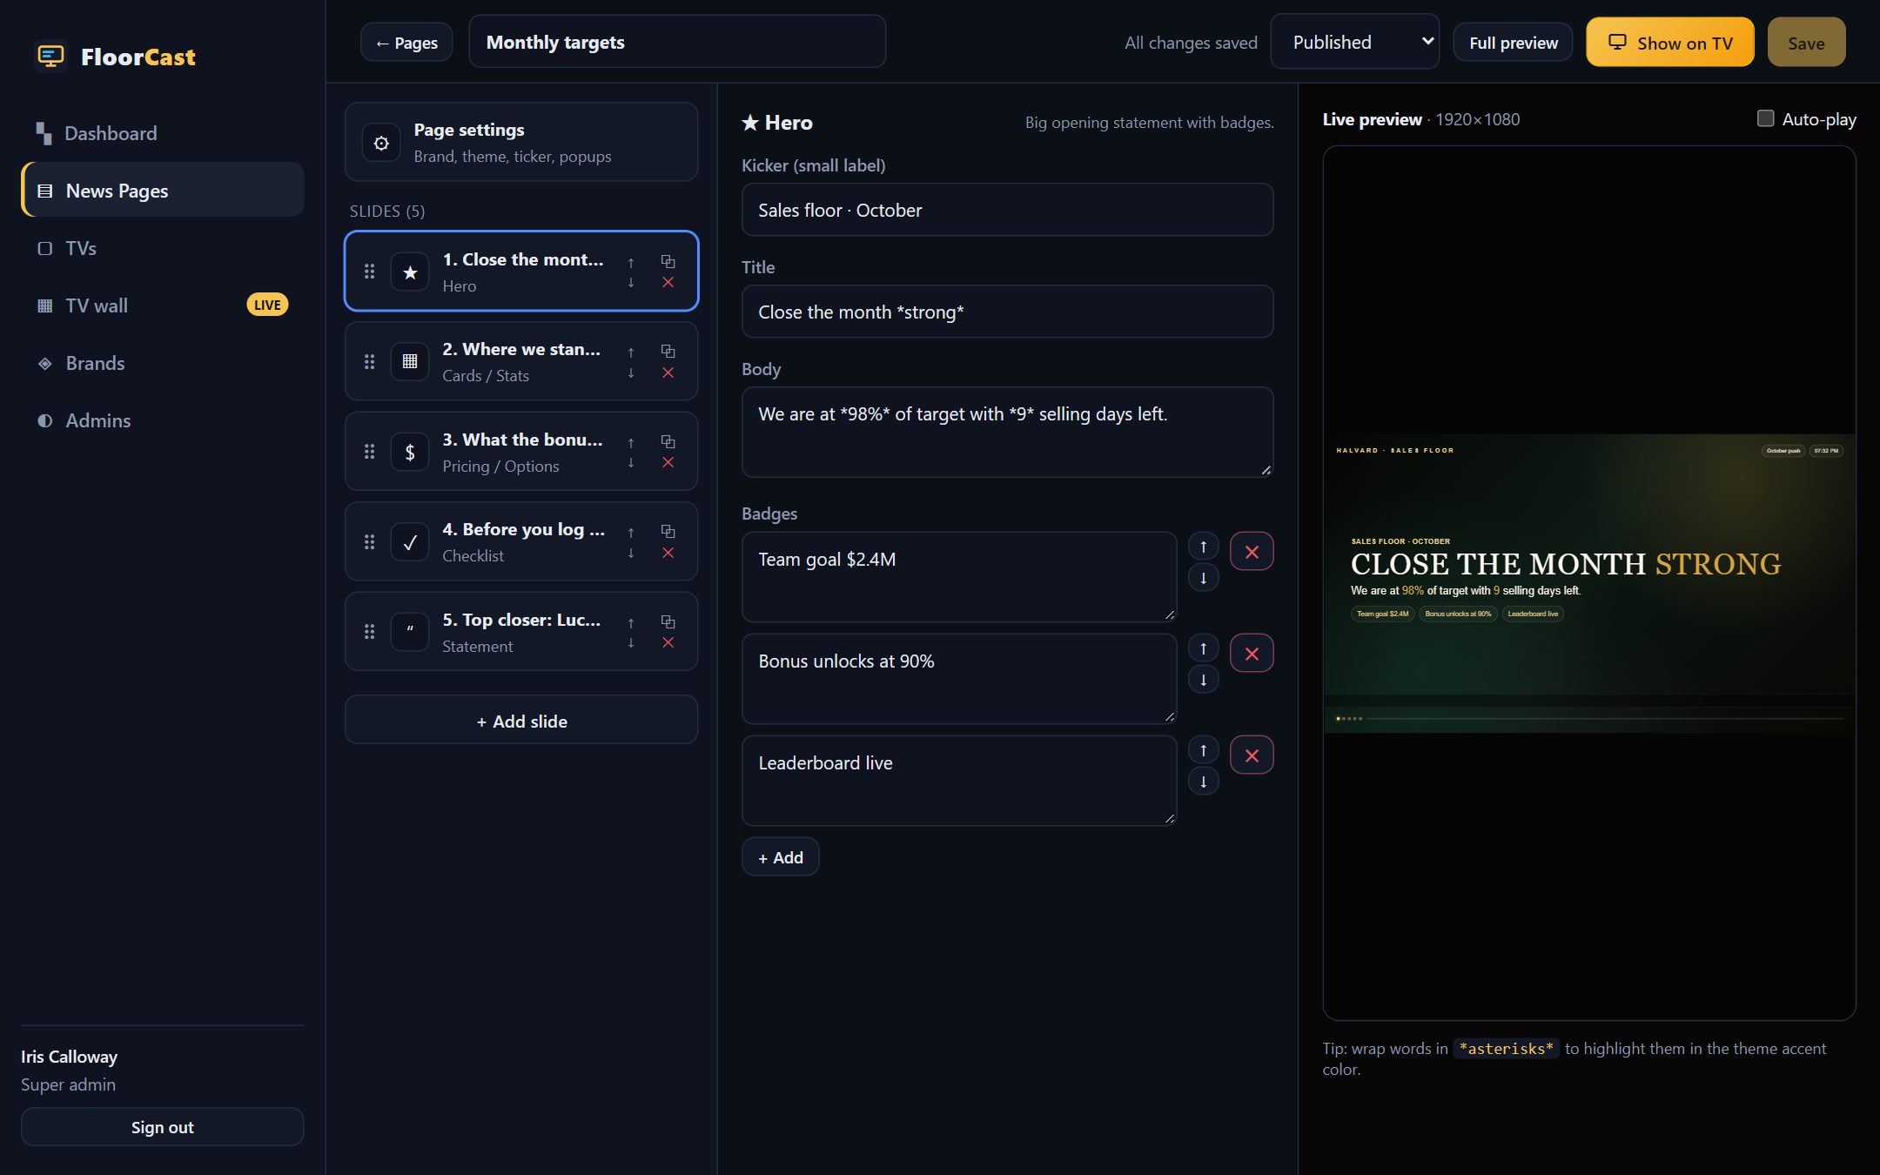This screenshot has height=1175, width=1880.
Task: Click the FloorCast logo icon
Action: pos(50,57)
